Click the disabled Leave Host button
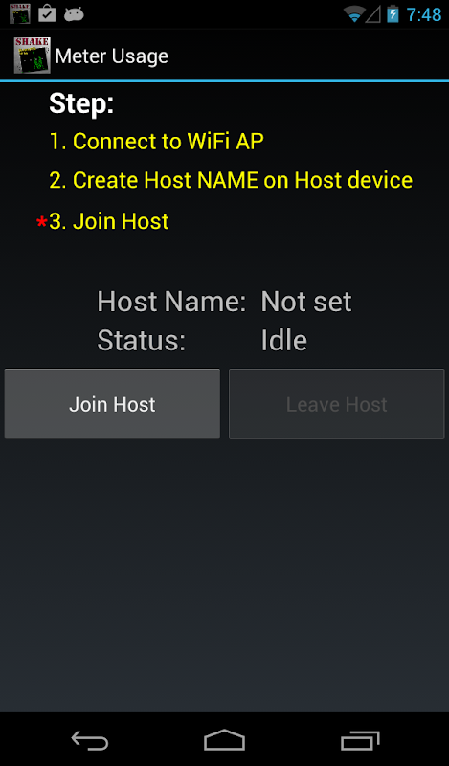The height and width of the screenshot is (766, 449). point(337,403)
